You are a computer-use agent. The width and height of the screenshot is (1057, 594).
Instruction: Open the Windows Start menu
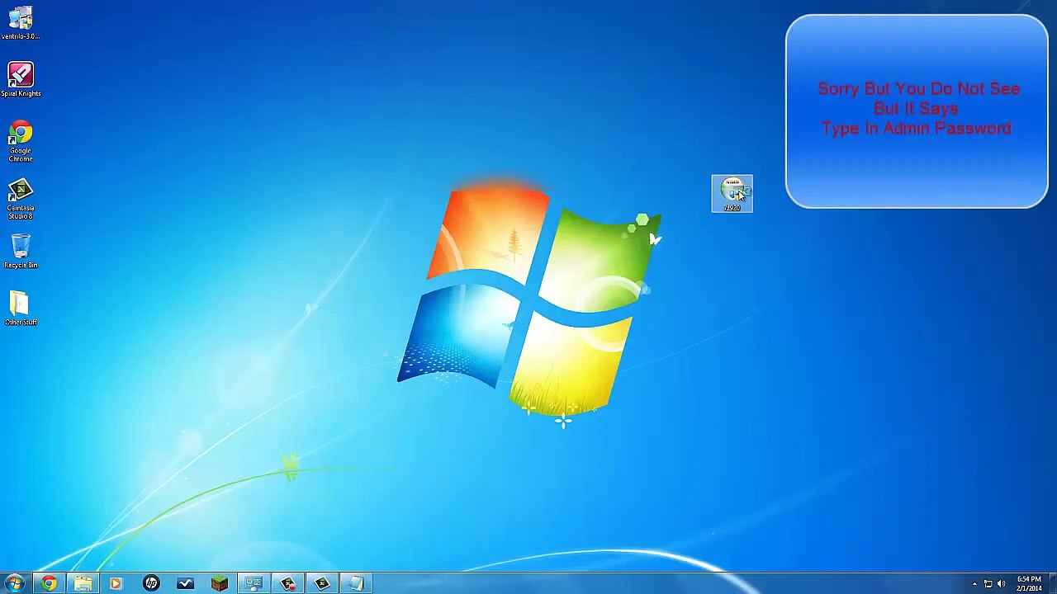(15, 583)
